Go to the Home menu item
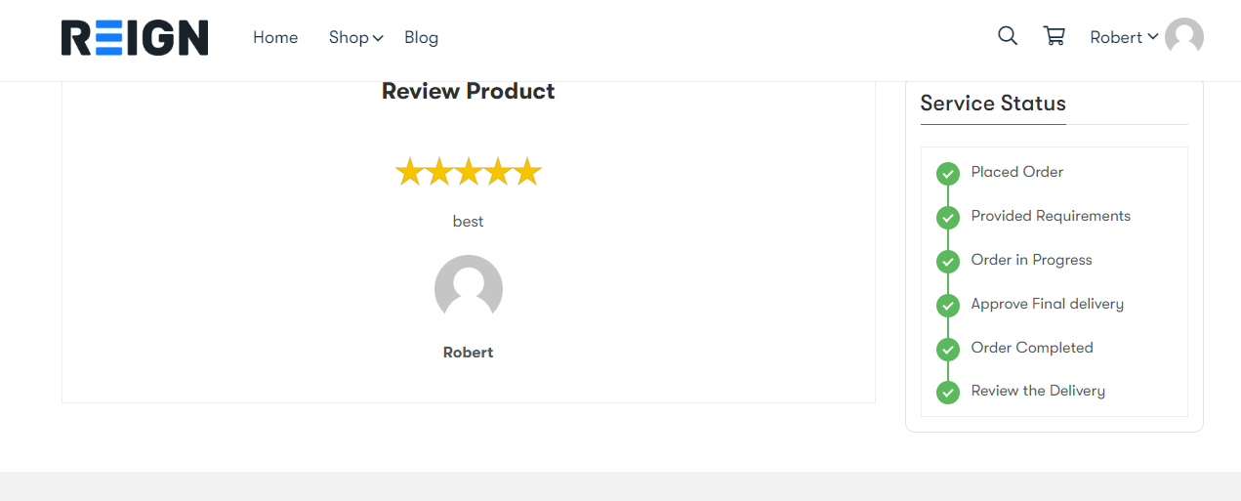 (275, 37)
